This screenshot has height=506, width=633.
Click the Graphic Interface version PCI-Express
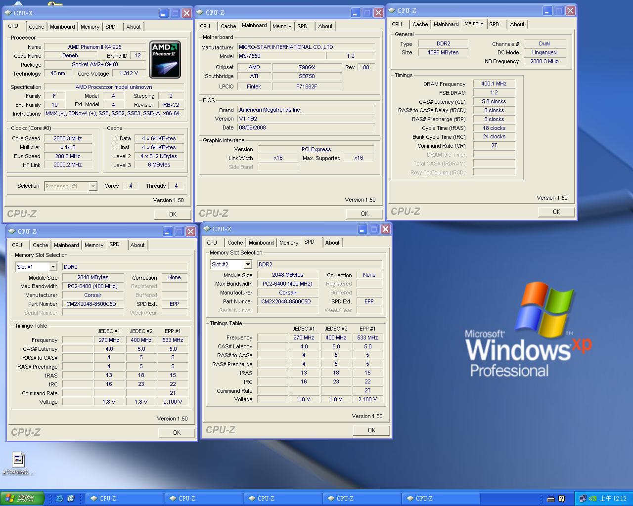316,149
